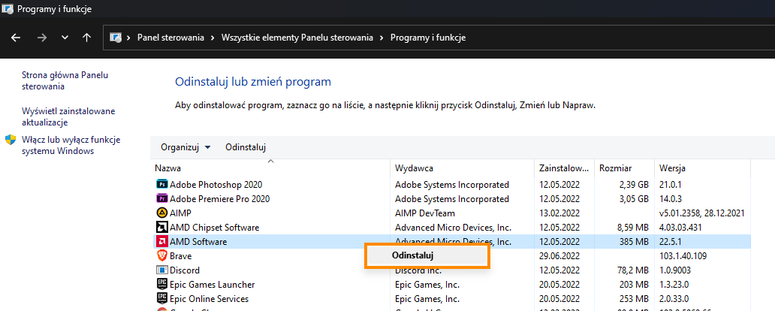775x311 pixels.
Task: Click the 29.06.2022 install date cell
Action: [x=559, y=256]
